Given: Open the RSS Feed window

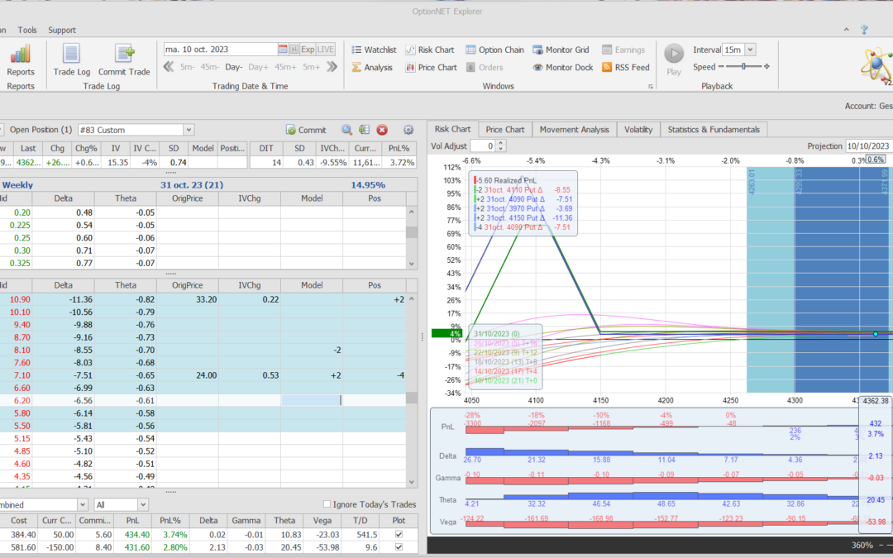Looking at the screenshot, I should tap(625, 68).
